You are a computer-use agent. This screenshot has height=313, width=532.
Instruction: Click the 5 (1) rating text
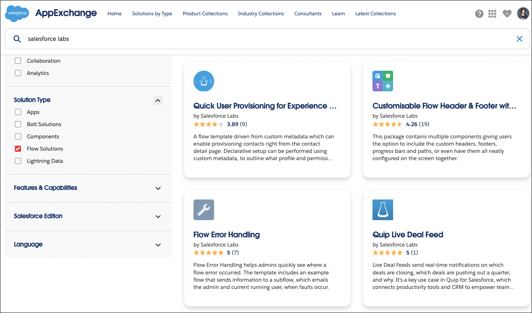(412, 253)
